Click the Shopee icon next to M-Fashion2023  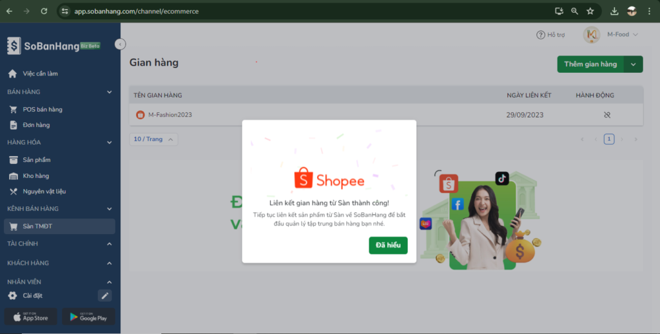[140, 115]
